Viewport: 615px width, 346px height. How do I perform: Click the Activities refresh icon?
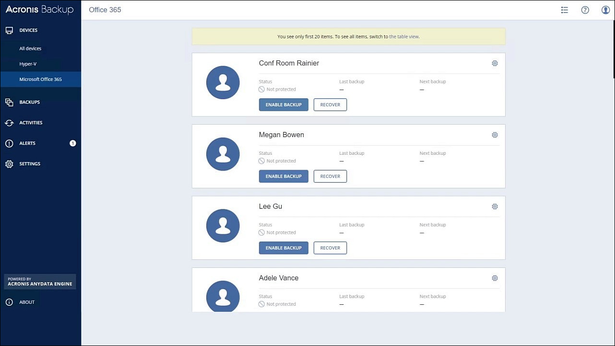tap(9, 123)
